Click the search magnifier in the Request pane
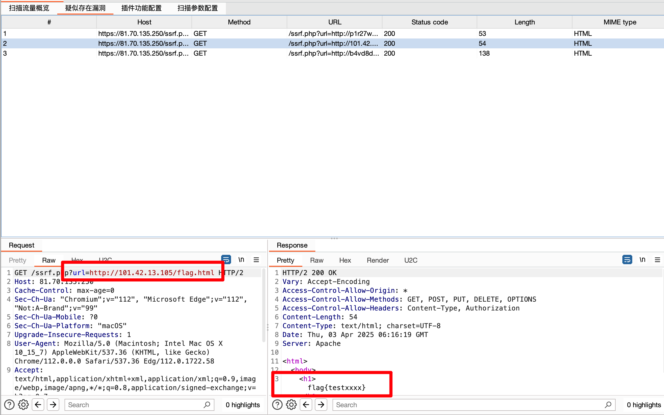Image resolution: width=664 pixels, height=415 pixels. 207,405
